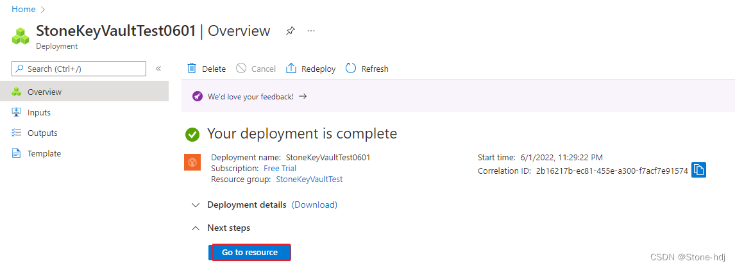
Task: Click the purple feedback rocket icon
Action: coord(198,97)
